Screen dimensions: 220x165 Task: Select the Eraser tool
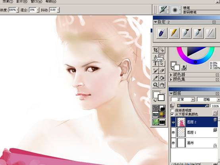pyautogui.click(x=162, y=71)
